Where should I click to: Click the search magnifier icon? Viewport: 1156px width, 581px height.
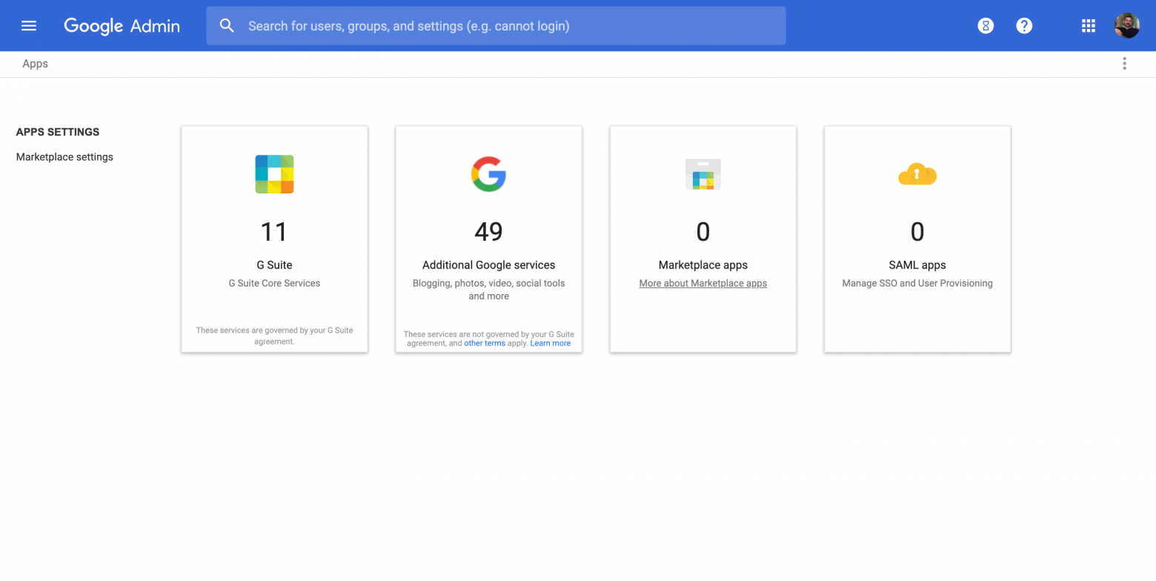227,25
